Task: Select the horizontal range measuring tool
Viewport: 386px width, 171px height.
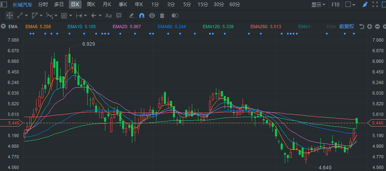Action: tap(79, 16)
